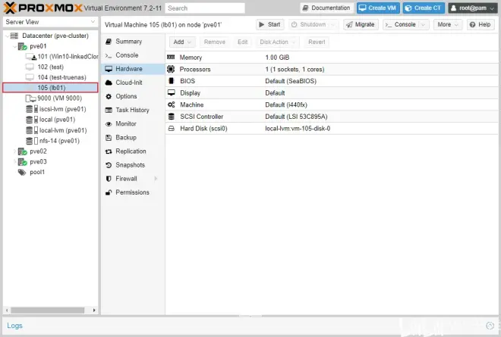501x337 pixels.
Task: Click the pve03 node icon
Action: (22, 161)
